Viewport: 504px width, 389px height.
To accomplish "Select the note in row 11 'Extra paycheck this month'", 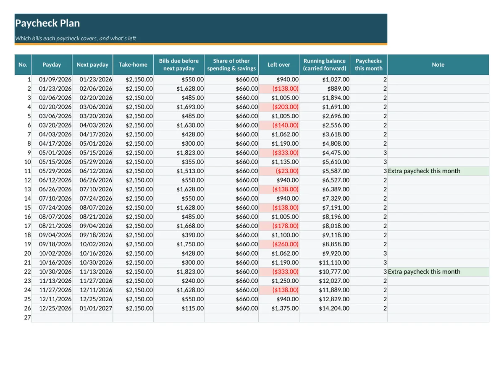I will coord(438,171).
